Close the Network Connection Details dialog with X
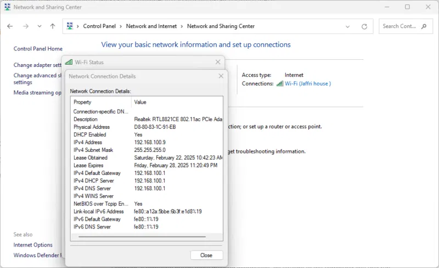 point(221,76)
